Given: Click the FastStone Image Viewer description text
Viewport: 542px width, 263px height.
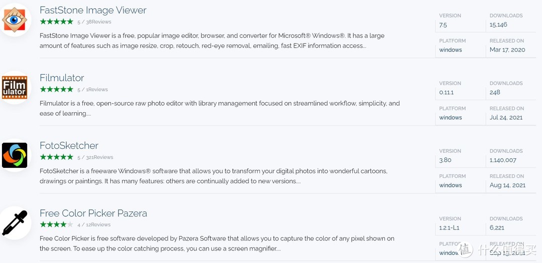Looking at the screenshot, I should pyautogui.click(x=212, y=41).
